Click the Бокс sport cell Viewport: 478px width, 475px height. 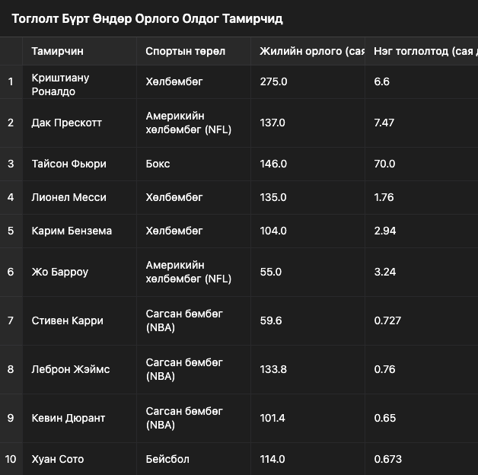193,164
